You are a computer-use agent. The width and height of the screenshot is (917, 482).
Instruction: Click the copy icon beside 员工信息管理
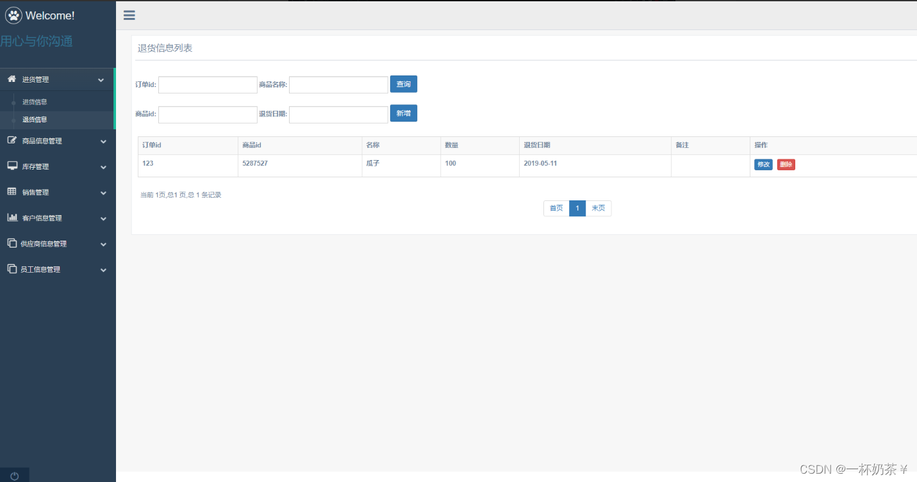12,269
